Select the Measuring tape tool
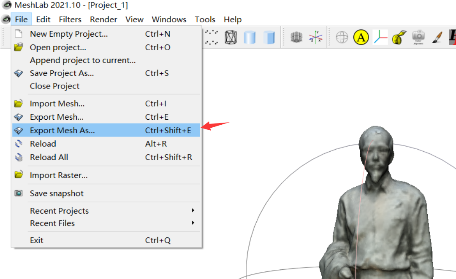Image resolution: width=456 pixels, height=279 pixels. pyautogui.click(x=399, y=38)
